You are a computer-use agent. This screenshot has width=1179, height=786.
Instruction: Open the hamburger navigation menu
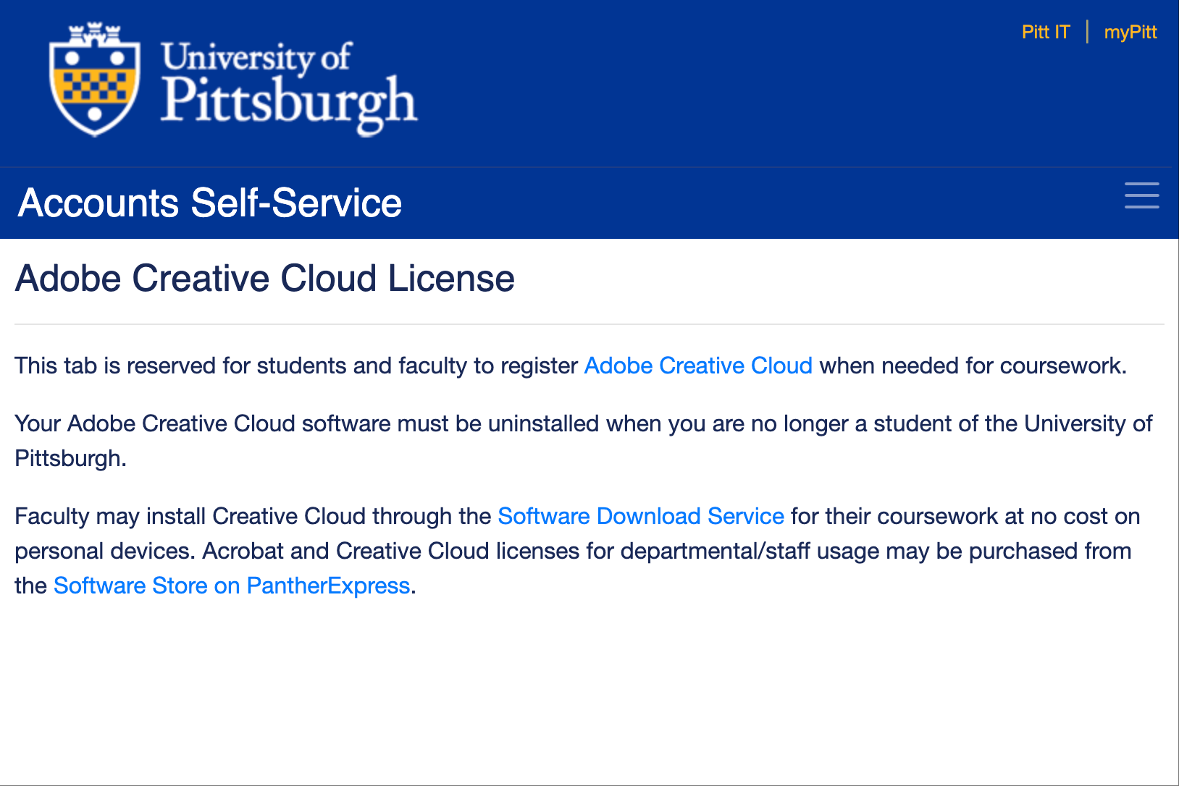[x=1141, y=196]
